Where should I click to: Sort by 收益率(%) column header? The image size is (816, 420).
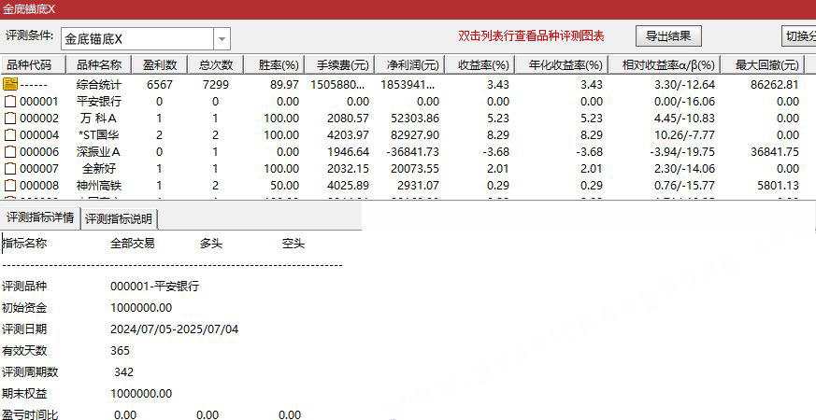click(x=480, y=65)
